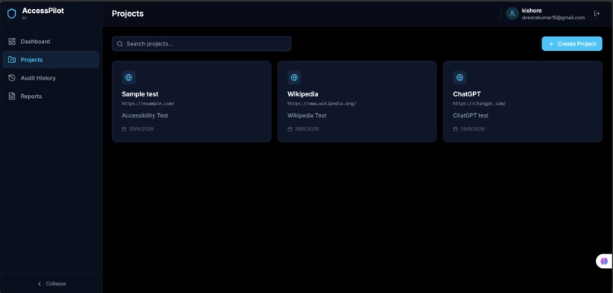Screen dimensions: 613x293
Task: Click the AccessPilot shield logo icon
Action: tap(11, 14)
